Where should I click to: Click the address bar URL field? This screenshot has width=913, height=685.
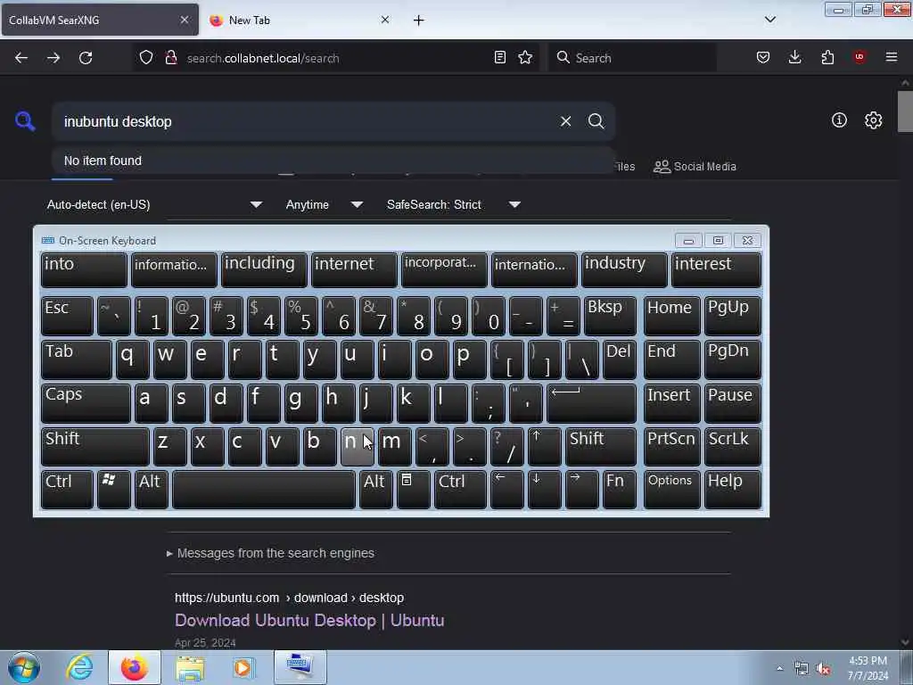[338, 58]
